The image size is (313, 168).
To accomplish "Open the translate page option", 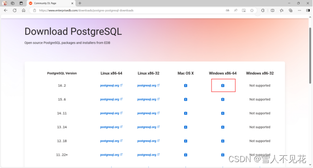I will [x=228, y=10].
